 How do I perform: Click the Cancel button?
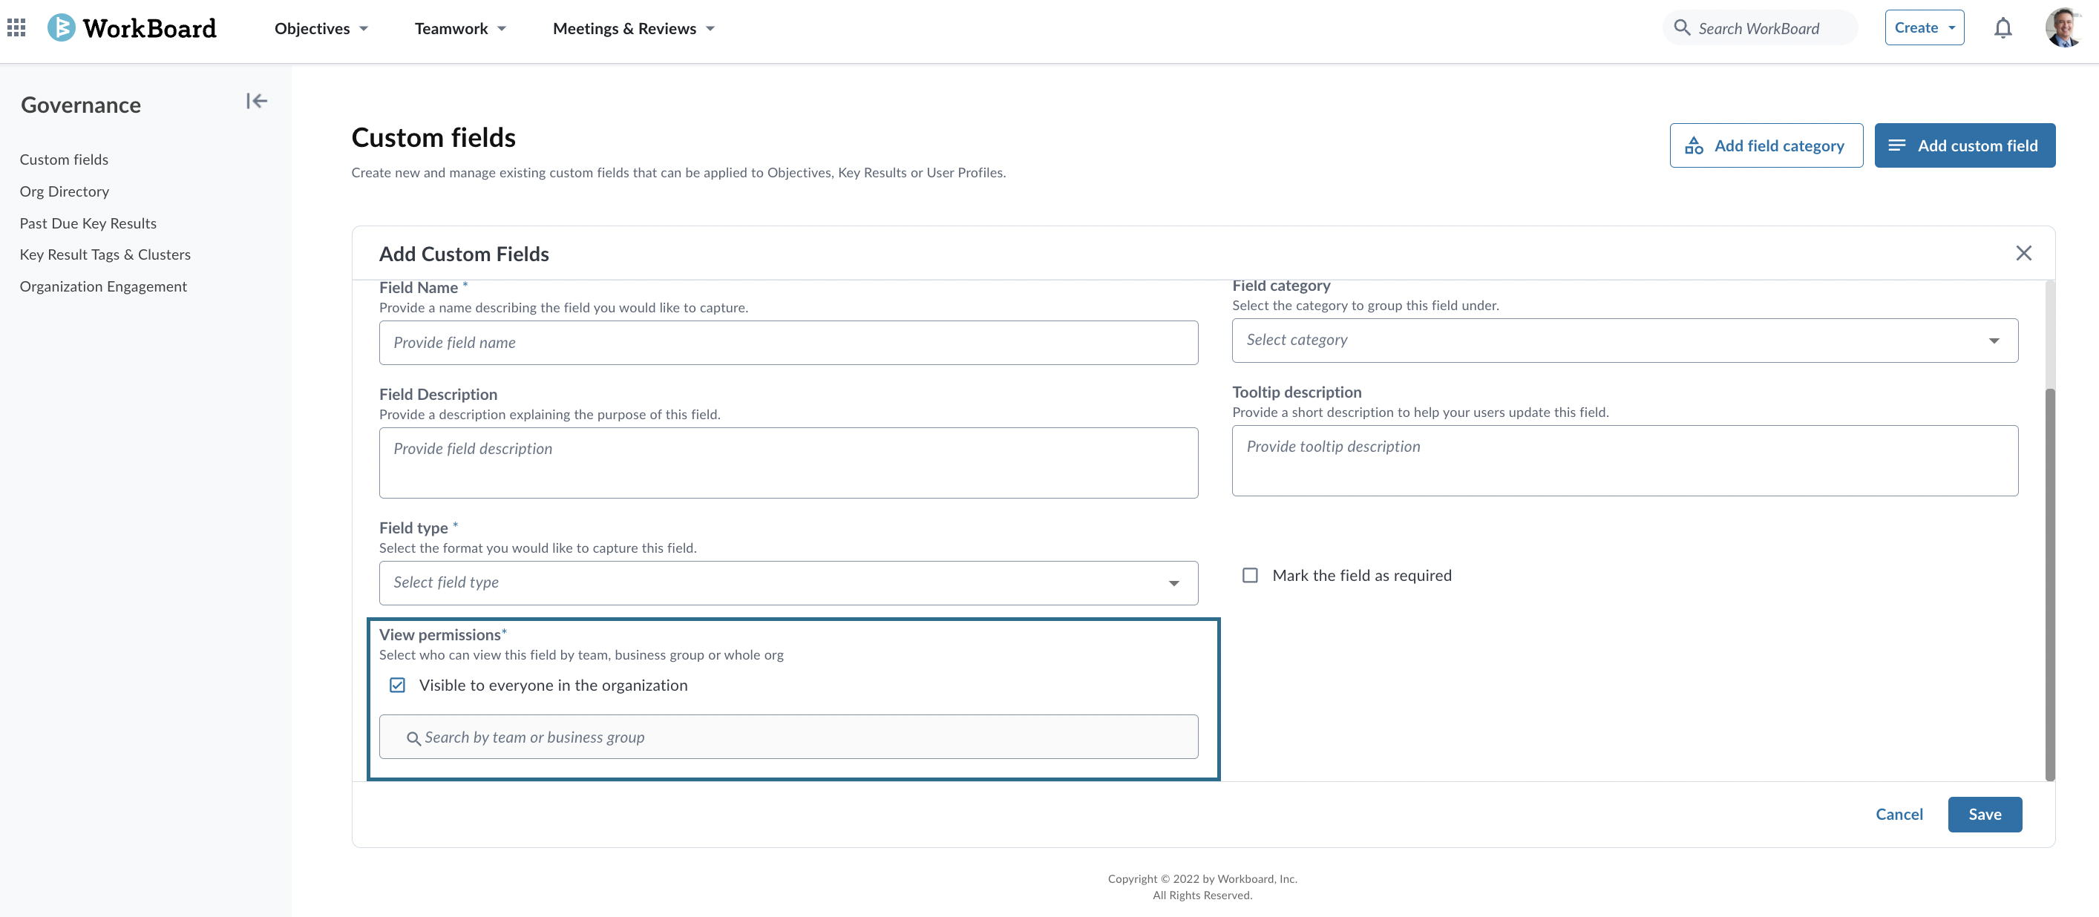1899,815
